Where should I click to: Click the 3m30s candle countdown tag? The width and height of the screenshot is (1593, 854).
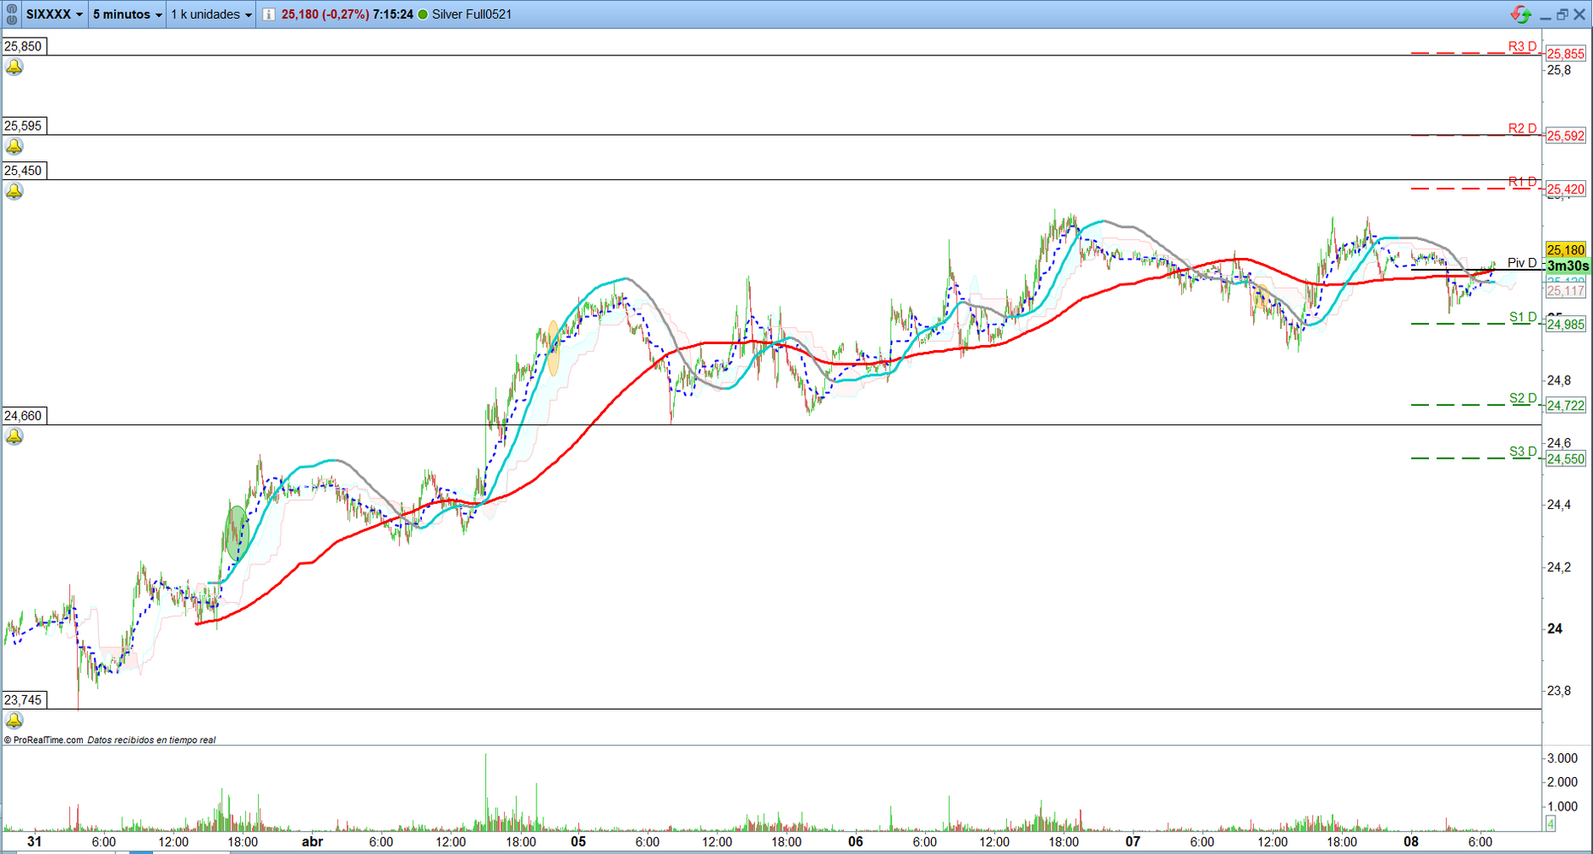coord(1567,266)
